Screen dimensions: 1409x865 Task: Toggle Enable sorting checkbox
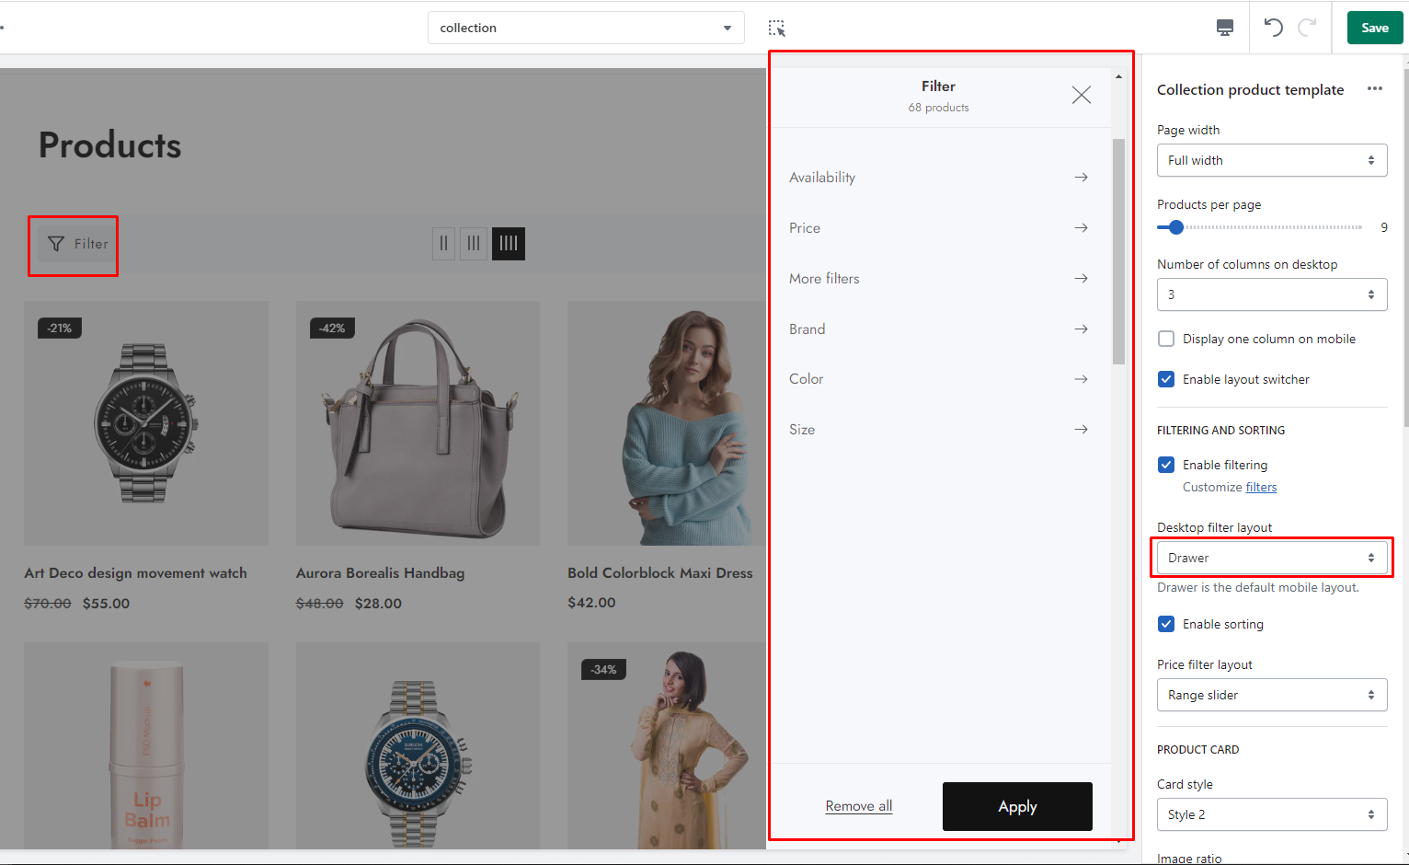pyautogui.click(x=1166, y=624)
